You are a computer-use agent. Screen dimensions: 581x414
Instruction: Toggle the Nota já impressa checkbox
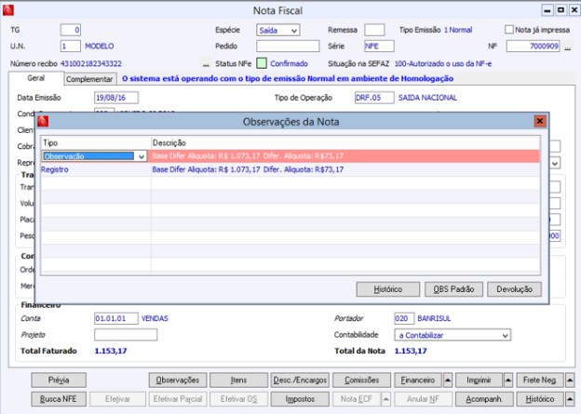click(509, 30)
